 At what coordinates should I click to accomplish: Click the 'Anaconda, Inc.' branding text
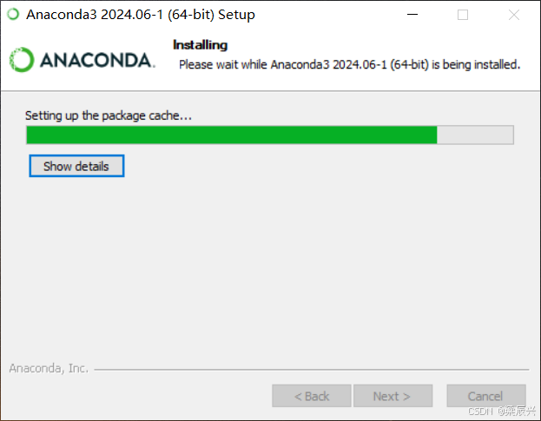point(49,368)
